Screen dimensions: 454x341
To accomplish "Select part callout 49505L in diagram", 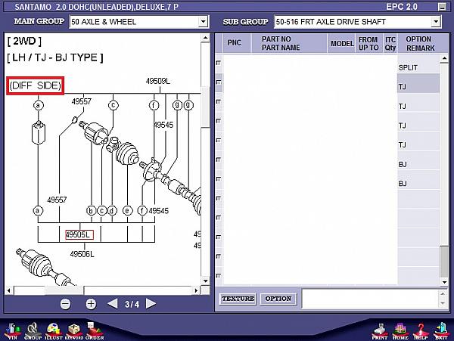I will (x=79, y=234).
